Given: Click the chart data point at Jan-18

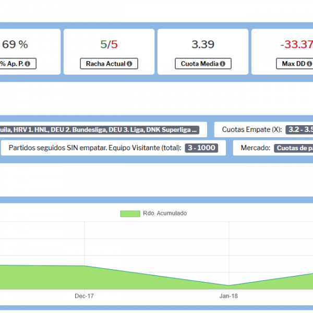Looking at the screenshot, I should (x=229, y=285).
